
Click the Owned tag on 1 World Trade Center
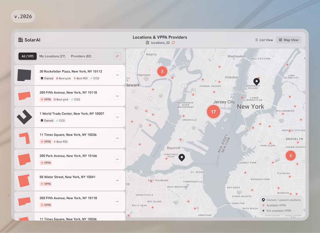pyautogui.click(x=47, y=121)
